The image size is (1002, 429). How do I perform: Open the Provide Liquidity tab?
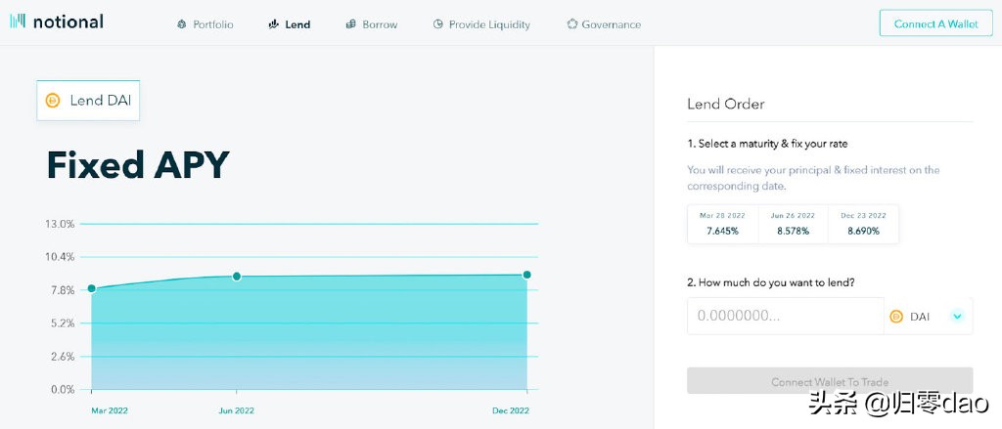click(x=481, y=24)
